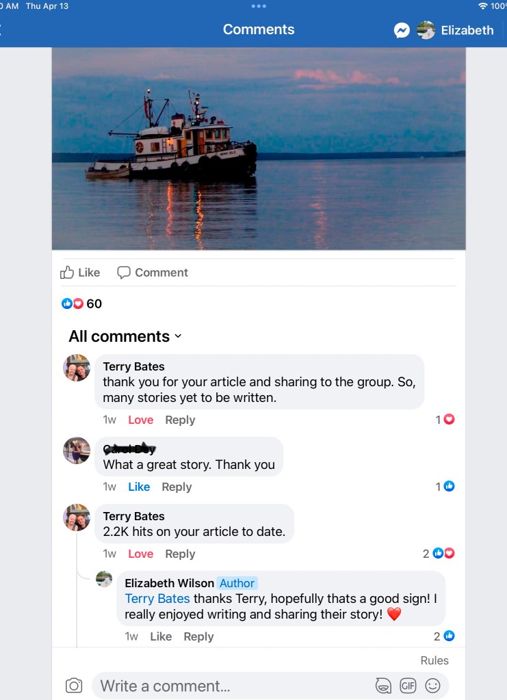Screen dimensions: 507x700
Task: Toggle Love on Terry's first comment
Action: (140, 420)
